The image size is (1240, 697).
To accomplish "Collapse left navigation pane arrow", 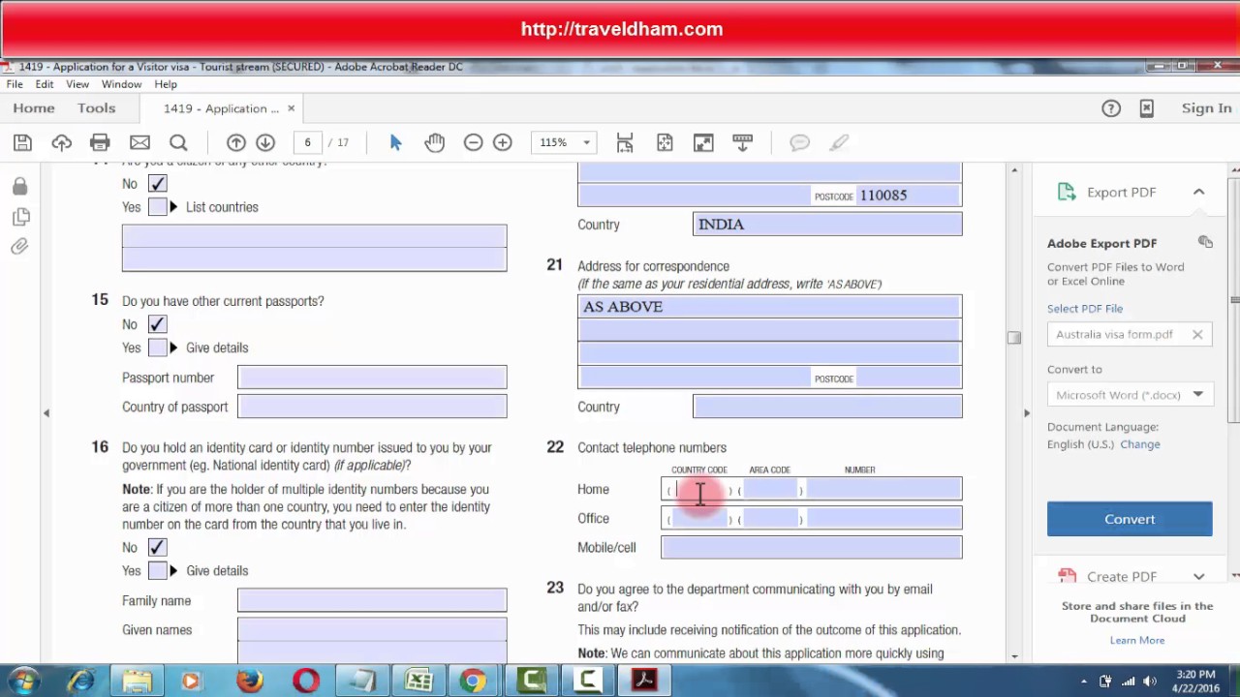I will [x=46, y=413].
